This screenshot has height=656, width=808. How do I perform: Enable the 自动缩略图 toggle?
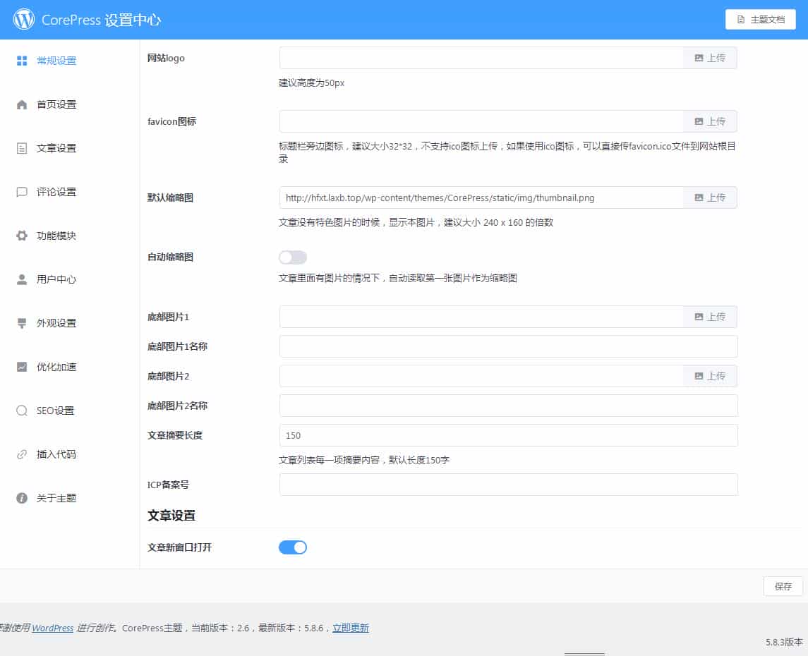click(293, 257)
